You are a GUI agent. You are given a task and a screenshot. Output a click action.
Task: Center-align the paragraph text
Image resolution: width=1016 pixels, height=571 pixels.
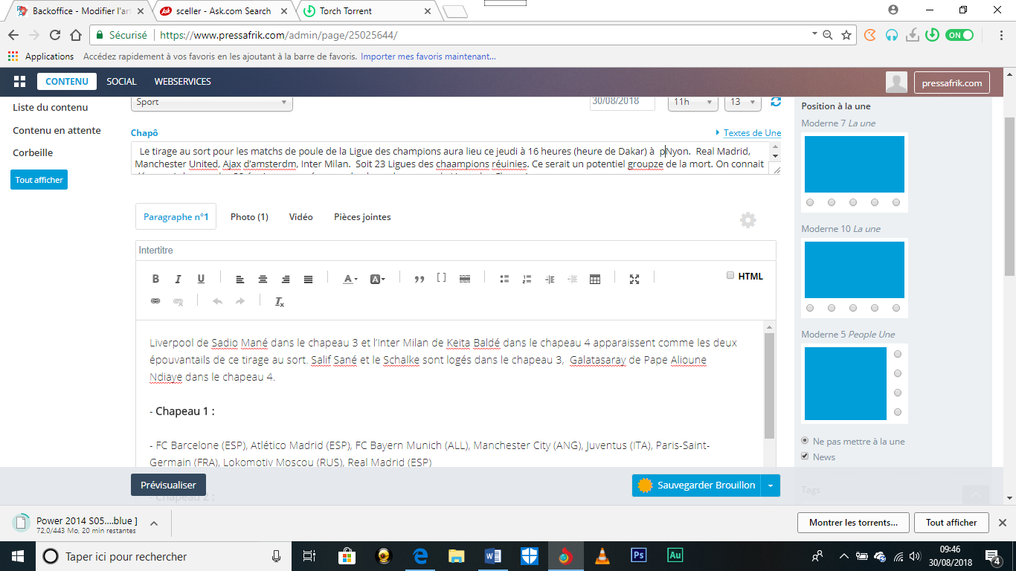pyautogui.click(x=263, y=280)
